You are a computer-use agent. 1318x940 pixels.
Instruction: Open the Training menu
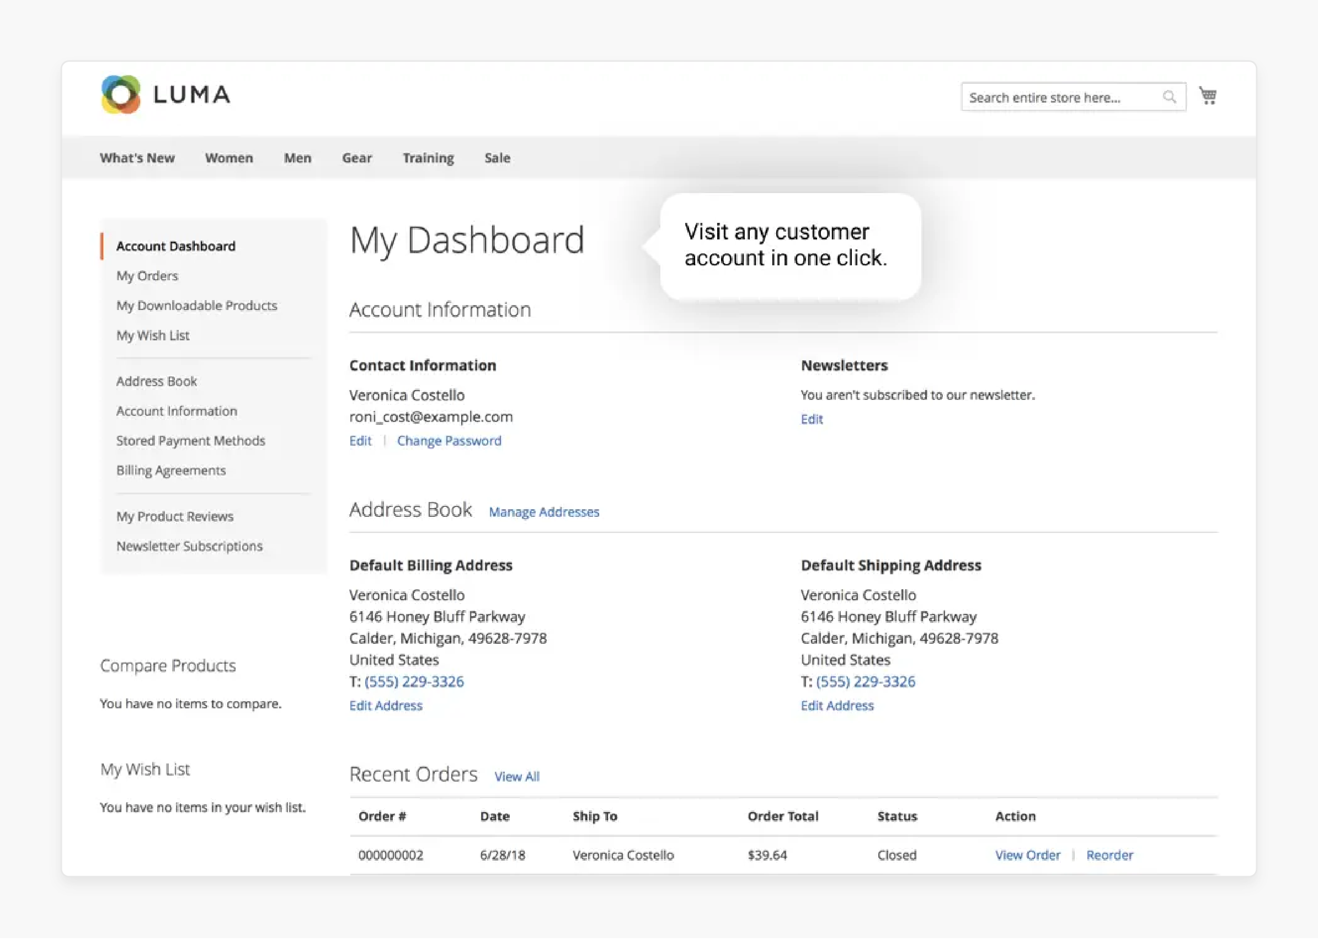tap(428, 158)
